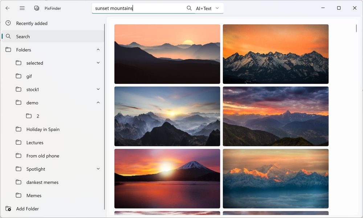The width and height of the screenshot is (363, 218).
Task: Open the 'dankest memes' folder
Action: click(x=53, y=182)
